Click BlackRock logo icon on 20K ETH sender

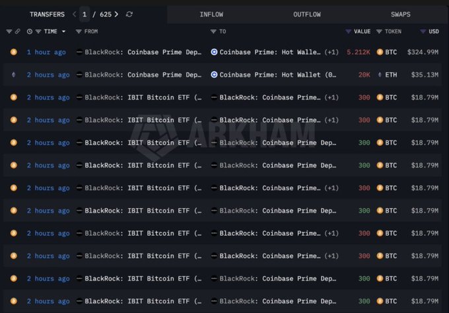79,75
